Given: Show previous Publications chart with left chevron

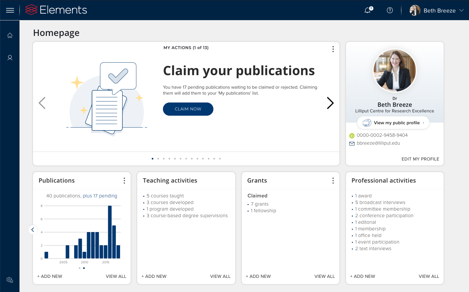Looking at the screenshot, I should tap(33, 230).
